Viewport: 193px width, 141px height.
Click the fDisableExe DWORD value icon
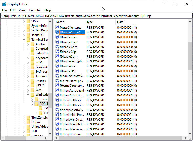tap(57, 66)
